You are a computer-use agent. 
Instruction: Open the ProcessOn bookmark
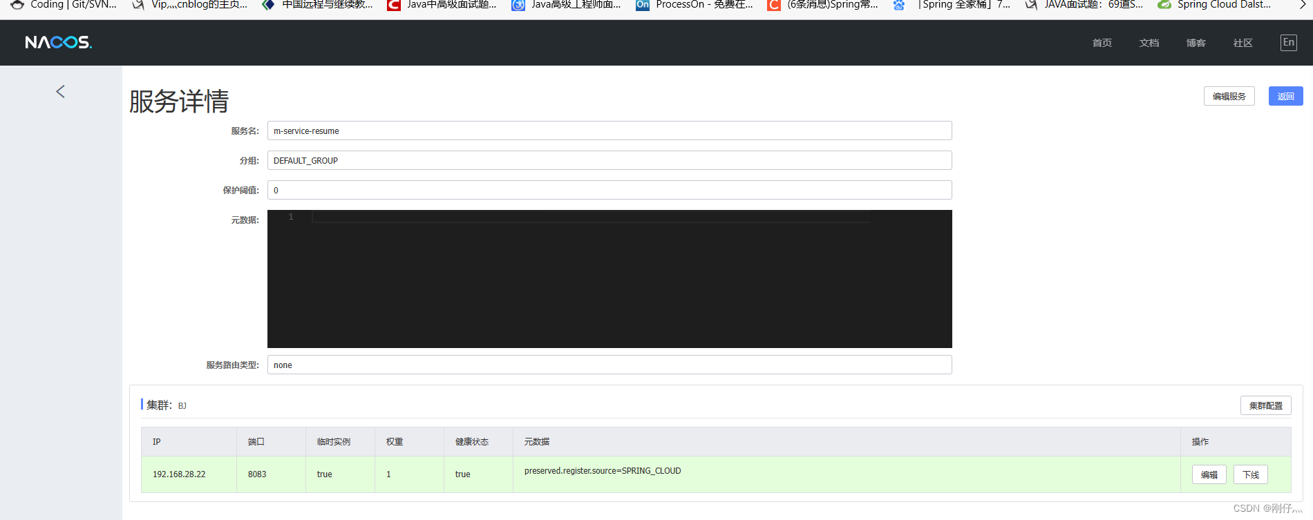[x=695, y=5]
